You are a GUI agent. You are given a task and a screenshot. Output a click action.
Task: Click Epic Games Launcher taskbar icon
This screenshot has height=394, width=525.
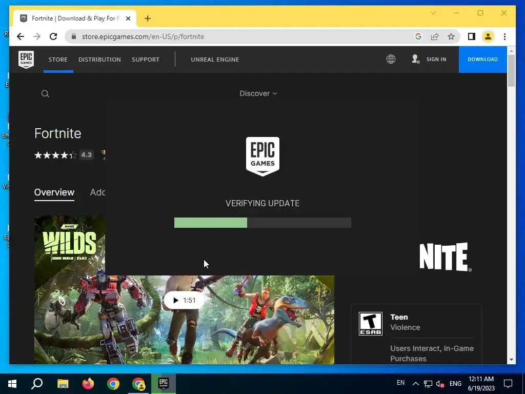pos(164,384)
